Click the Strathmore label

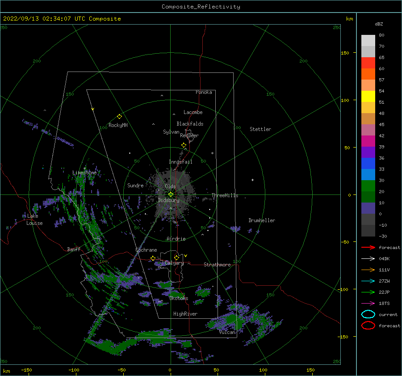[217, 265]
